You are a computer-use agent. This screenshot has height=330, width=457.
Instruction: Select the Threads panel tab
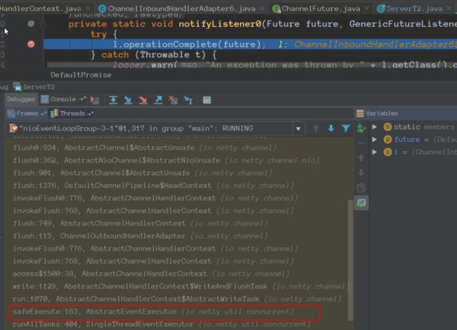coord(72,113)
